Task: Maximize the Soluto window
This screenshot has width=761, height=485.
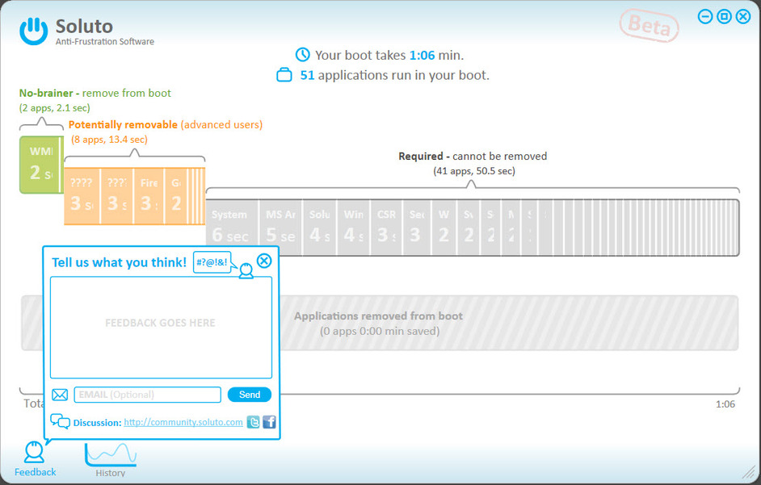Action: coord(724,16)
